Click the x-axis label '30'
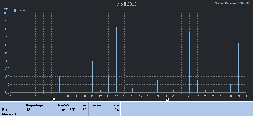 point(246,96)
